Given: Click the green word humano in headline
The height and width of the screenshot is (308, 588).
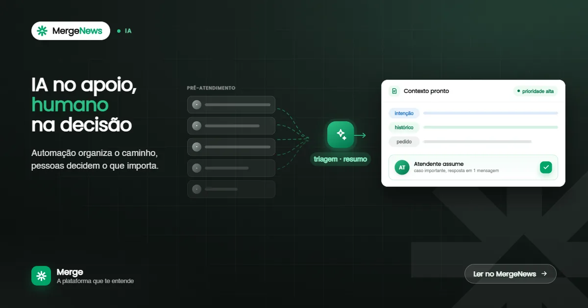Looking at the screenshot, I should (70, 105).
